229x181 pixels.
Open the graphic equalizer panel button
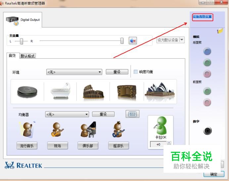[x=132, y=114]
